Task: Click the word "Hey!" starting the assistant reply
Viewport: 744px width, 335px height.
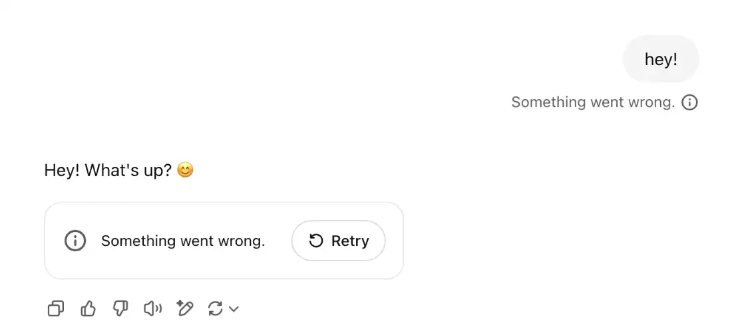Action: click(x=63, y=170)
